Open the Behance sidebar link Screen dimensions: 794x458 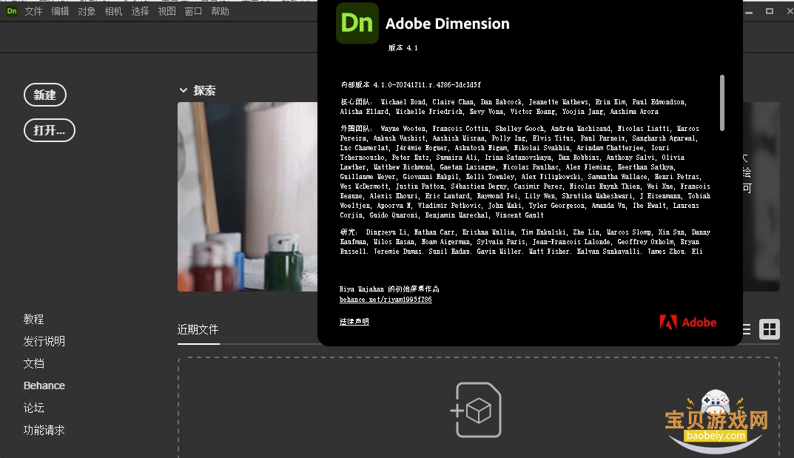pos(44,385)
